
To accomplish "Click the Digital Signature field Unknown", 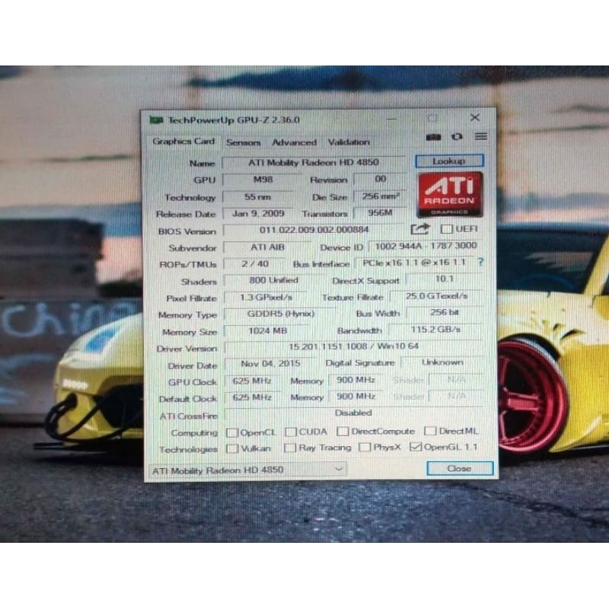I will coord(442,362).
